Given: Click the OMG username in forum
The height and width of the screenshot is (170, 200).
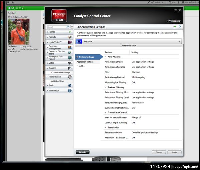Looking at the screenshot, I should tap(11, 13).
